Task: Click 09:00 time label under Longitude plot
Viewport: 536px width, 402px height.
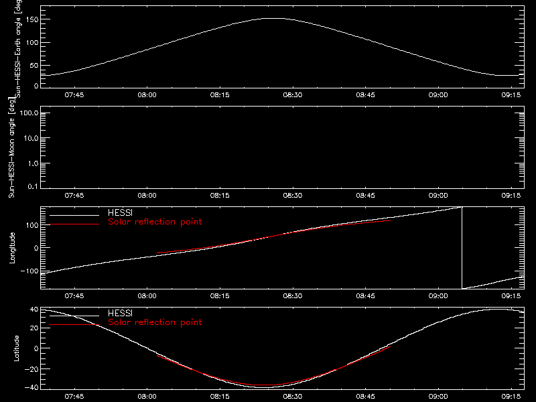Action: (438, 296)
